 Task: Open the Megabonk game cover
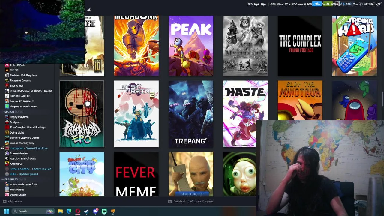click(136, 46)
